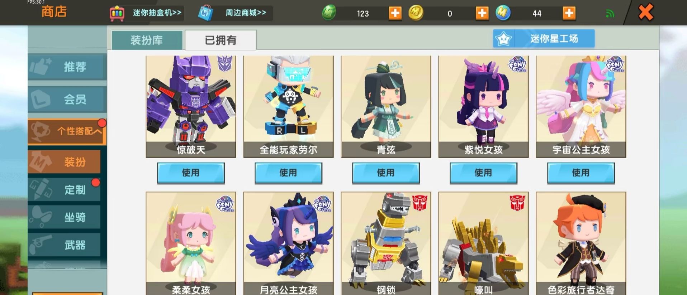Select the 武器 weapons sidebar item
Screen dimensions: 687x295
point(65,245)
